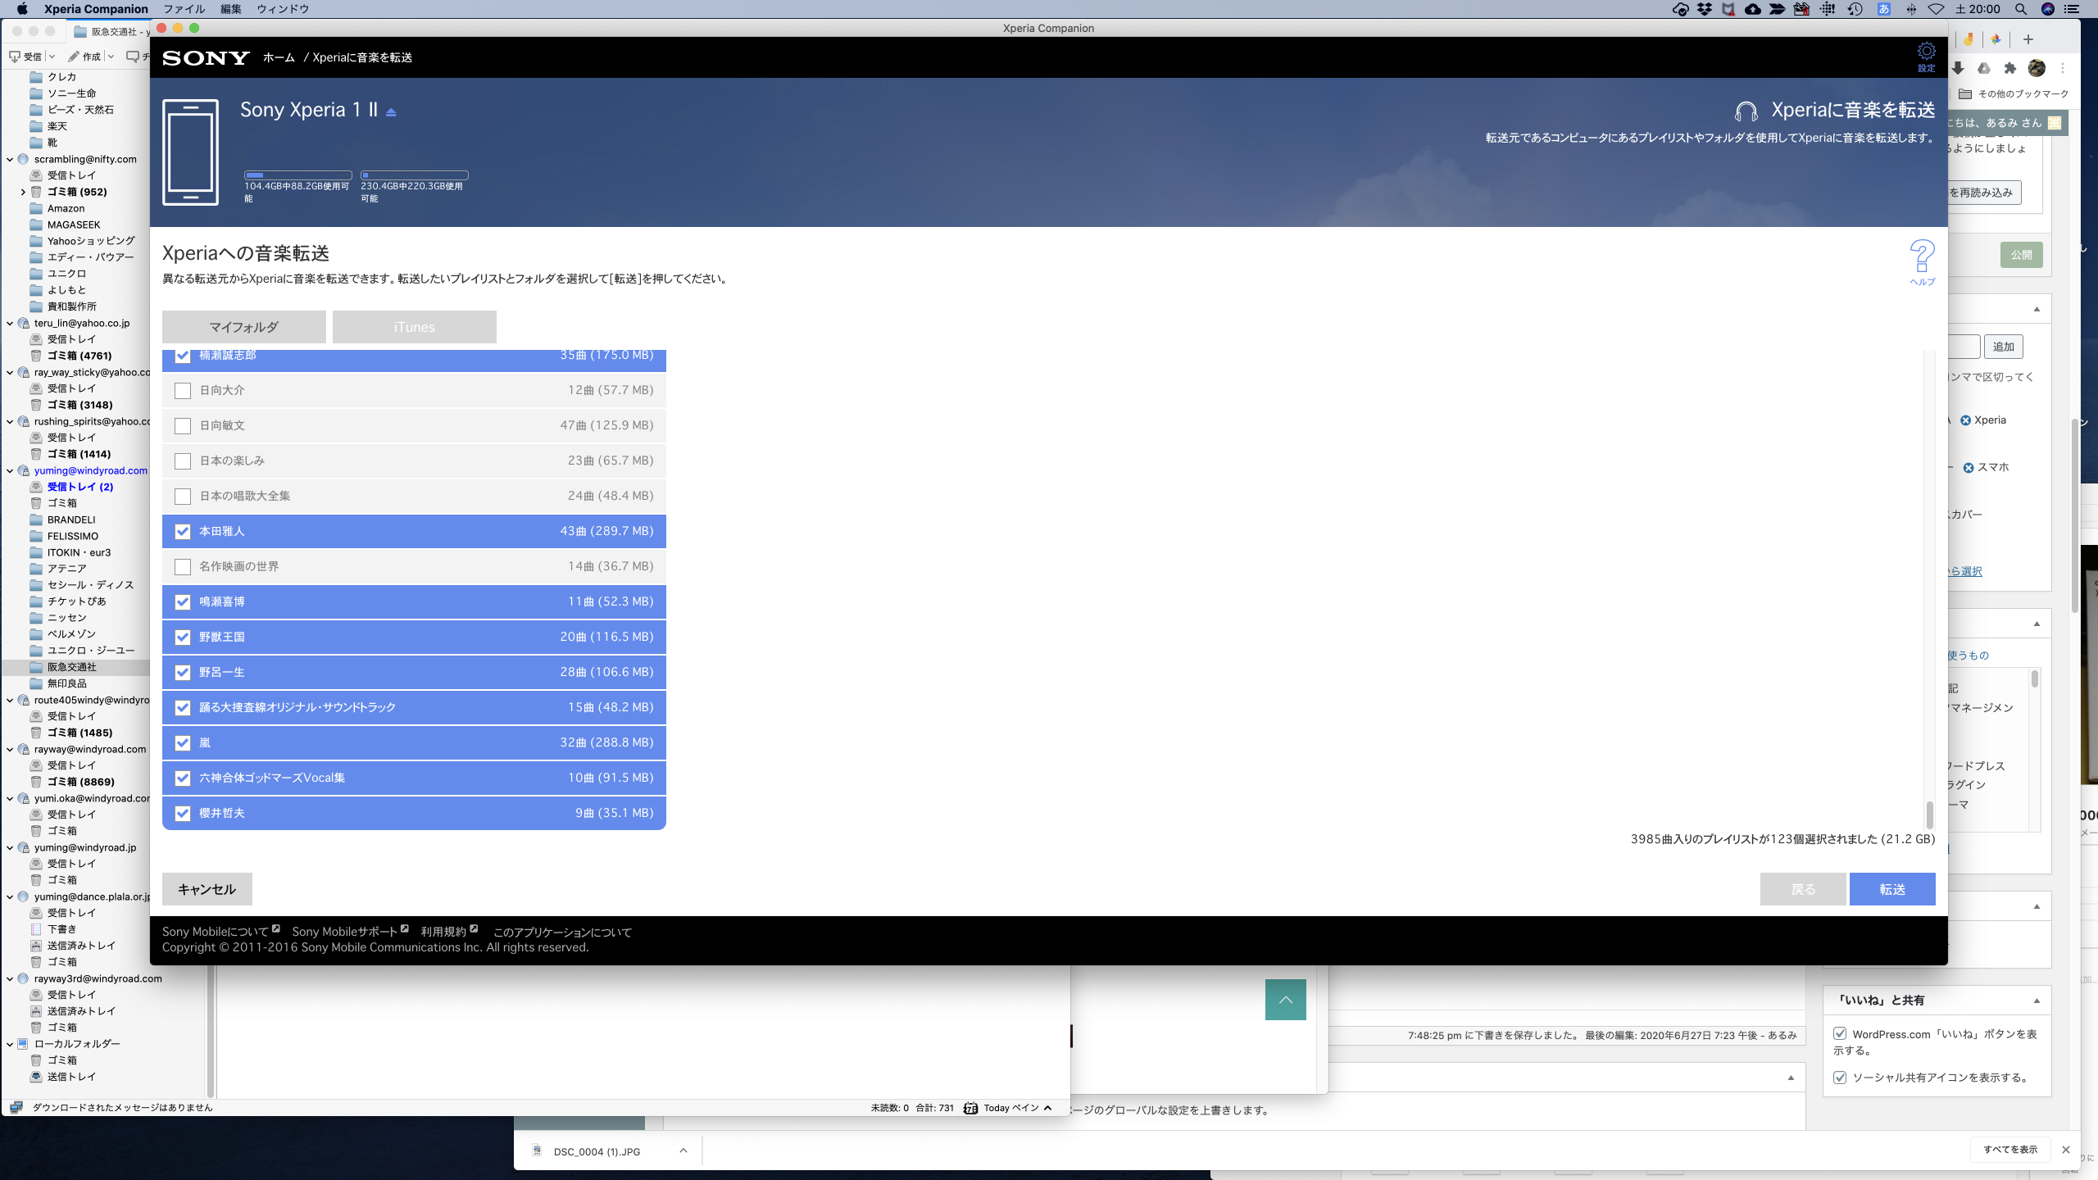Uncheck the 本田雅人 playlist checkbox

coord(183,532)
